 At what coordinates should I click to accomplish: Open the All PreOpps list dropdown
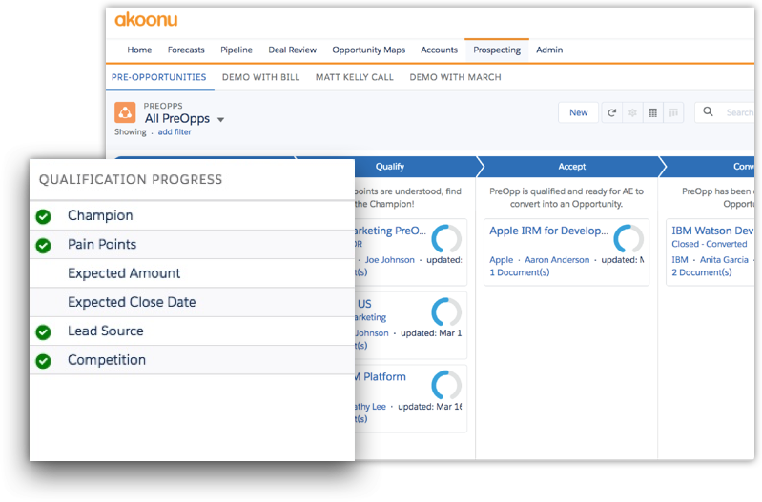tap(220, 119)
